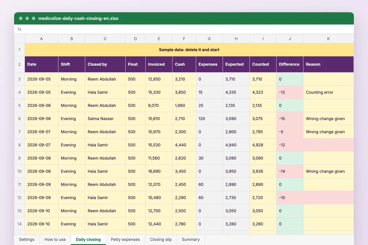Viewport: 368px width, 245px height.
Task: Click the Closed by heading cell
Action: pyautogui.click(x=105, y=64)
